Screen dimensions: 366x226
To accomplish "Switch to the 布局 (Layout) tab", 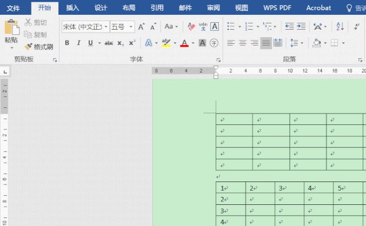I will coord(129,8).
